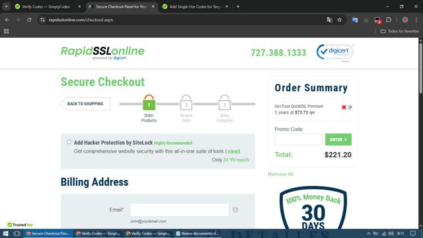Select step 2 Review Order padlock
The width and height of the screenshot is (423, 238).
click(186, 102)
